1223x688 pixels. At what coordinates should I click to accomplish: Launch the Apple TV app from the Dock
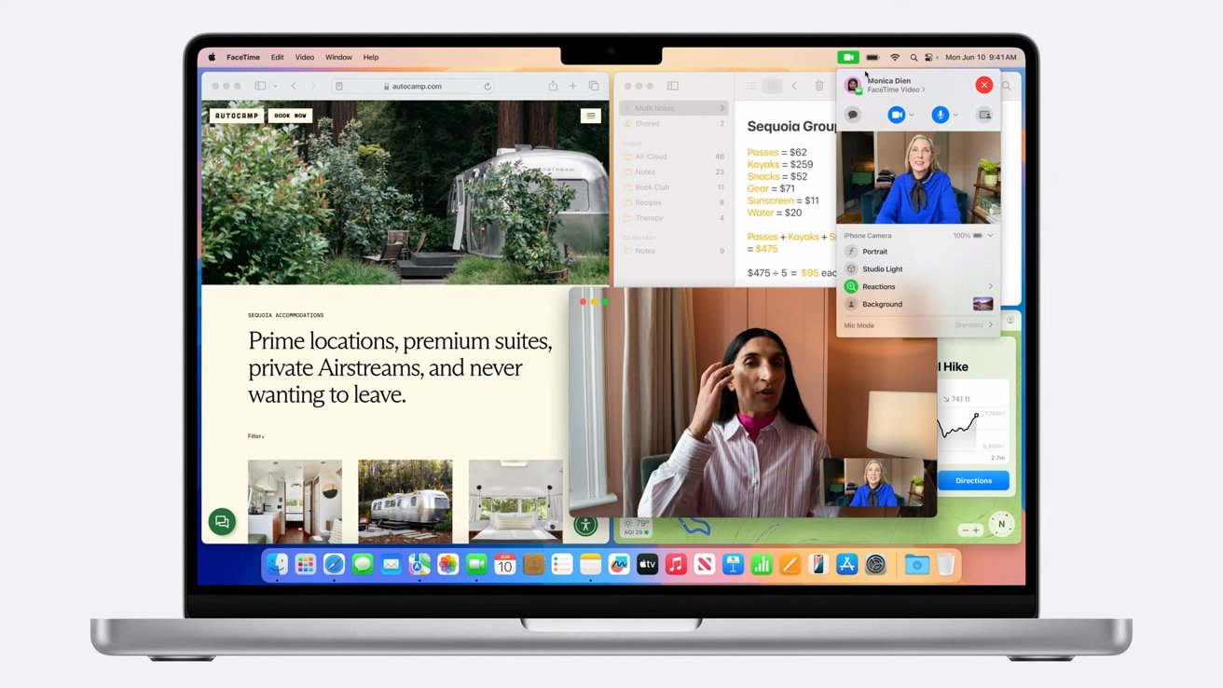coord(648,564)
